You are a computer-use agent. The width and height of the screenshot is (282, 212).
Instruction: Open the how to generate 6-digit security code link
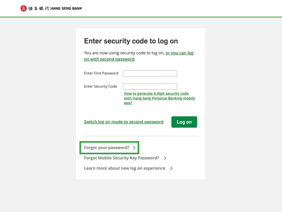point(159,98)
